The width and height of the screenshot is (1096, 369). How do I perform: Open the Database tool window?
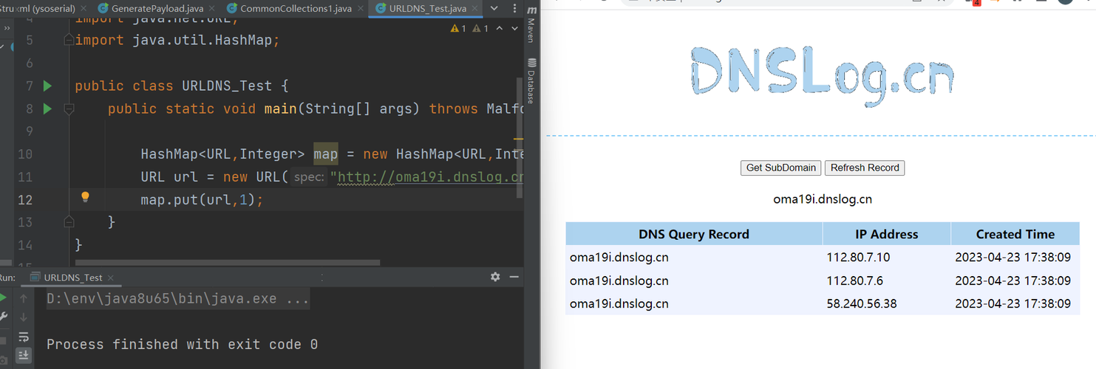[x=531, y=81]
